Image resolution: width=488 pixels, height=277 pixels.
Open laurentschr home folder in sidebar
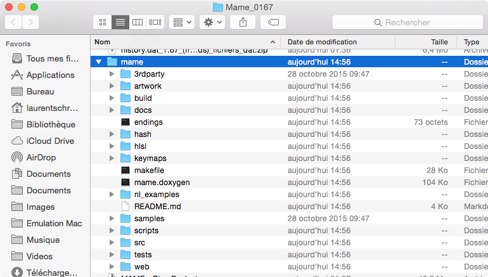coord(45,108)
